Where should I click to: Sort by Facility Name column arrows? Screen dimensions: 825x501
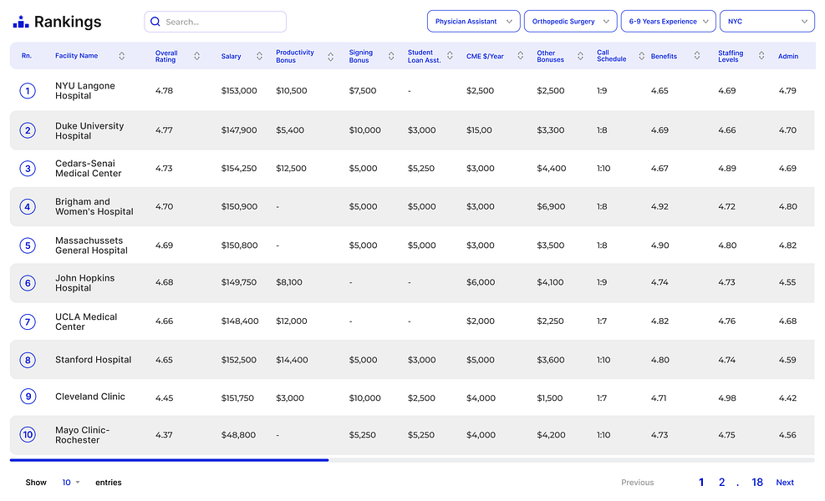click(122, 56)
